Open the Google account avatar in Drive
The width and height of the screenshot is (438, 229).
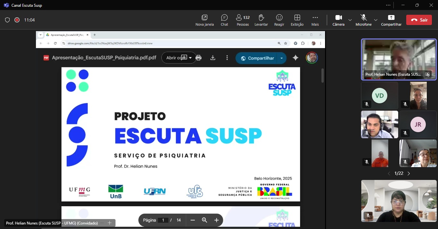(x=312, y=58)
